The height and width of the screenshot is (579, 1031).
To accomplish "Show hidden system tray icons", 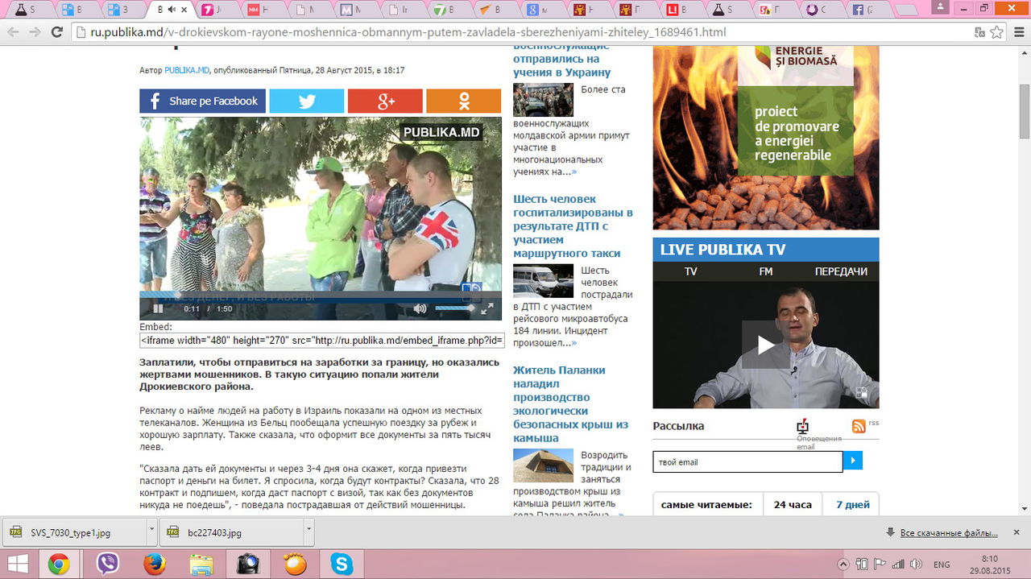I will [843, 565].
